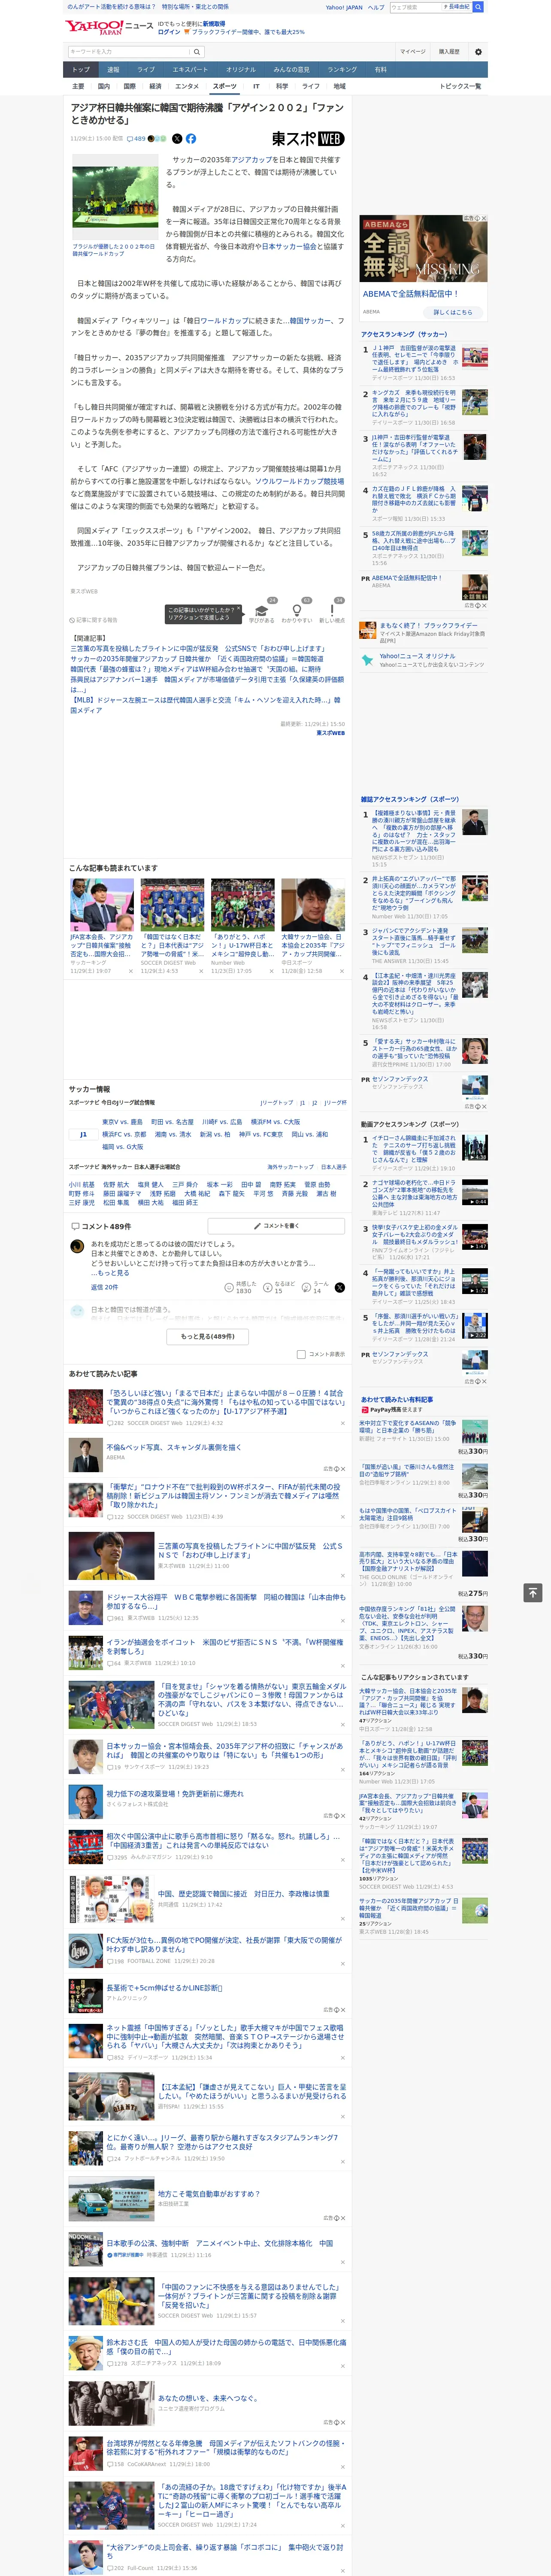Screen dimensions: 551x2576
Task: Open 購入履歴 link
Action: pos(449,51)
